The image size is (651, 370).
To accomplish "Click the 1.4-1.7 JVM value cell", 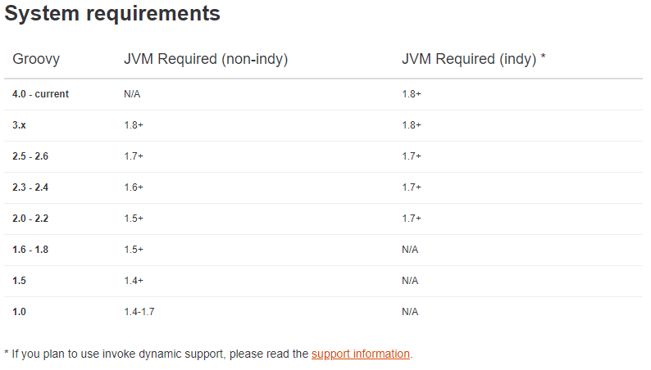I will (139, 312).
